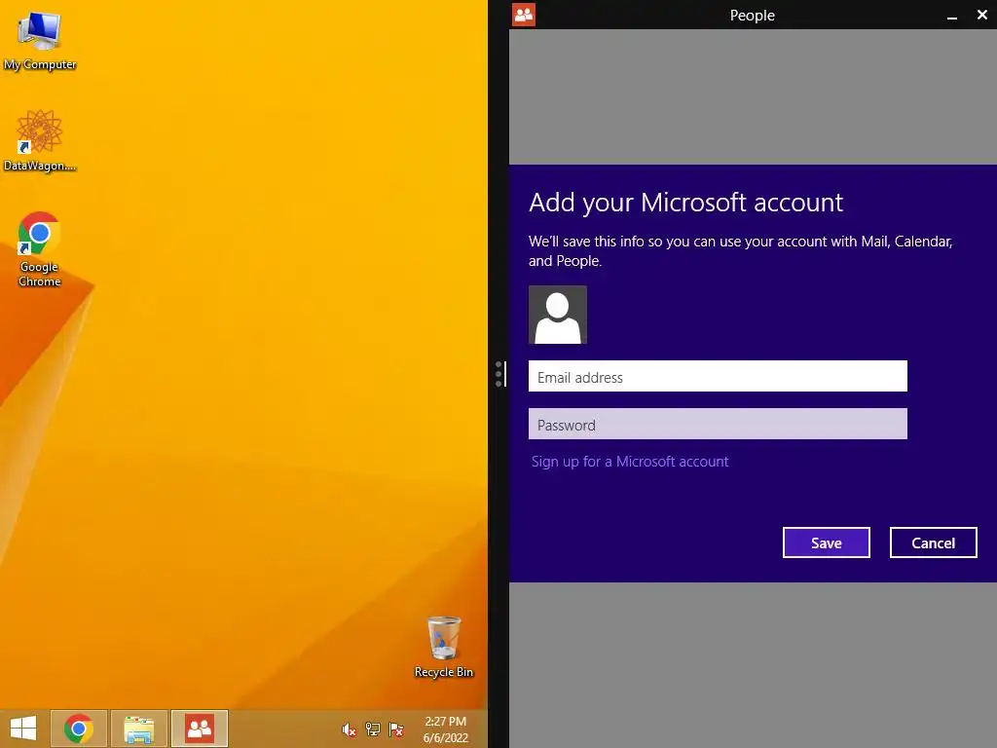Focus the Password field
997x748 pixels.
point(718,425)
